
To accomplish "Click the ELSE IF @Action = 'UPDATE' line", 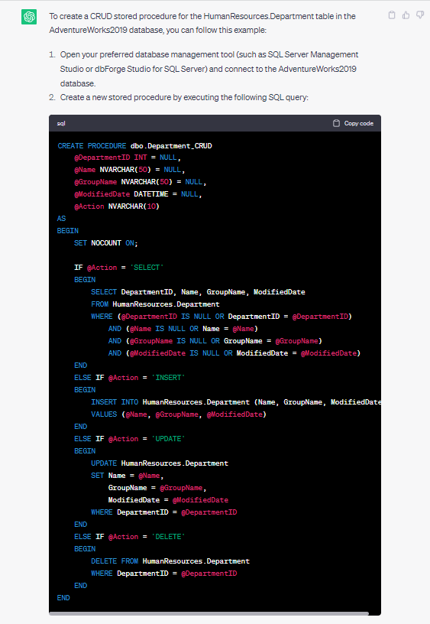I will [130, 438].
